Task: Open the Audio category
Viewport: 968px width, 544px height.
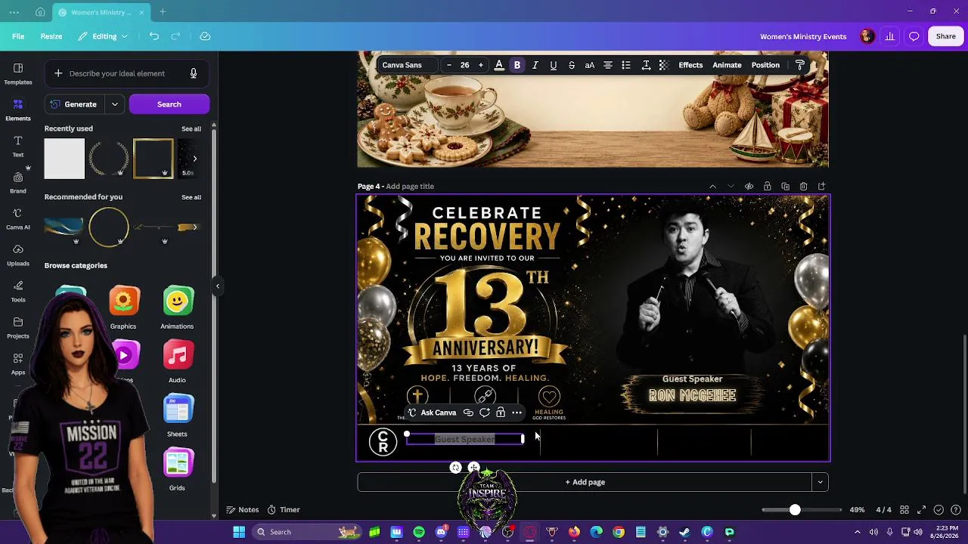Action: pos(178,362)
